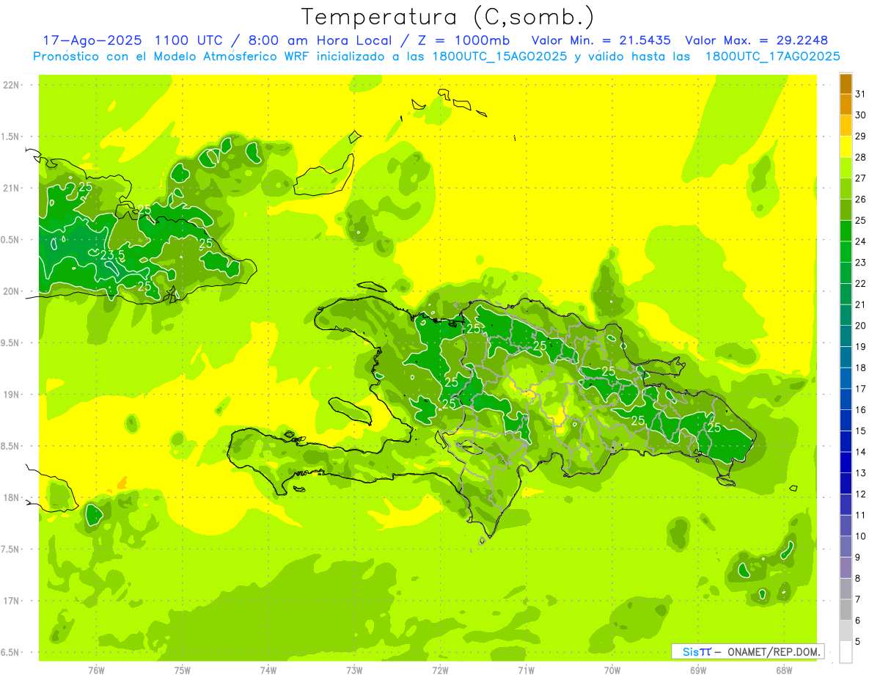The width and height of the screenshot is (880, 680).
Task: Click the green 24–25 segment of the color scale
Action: pyautogui.click(x=846, y=231)
